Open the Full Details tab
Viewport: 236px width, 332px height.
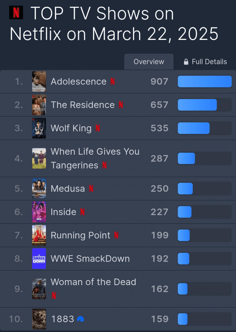(x=205, y=62)
